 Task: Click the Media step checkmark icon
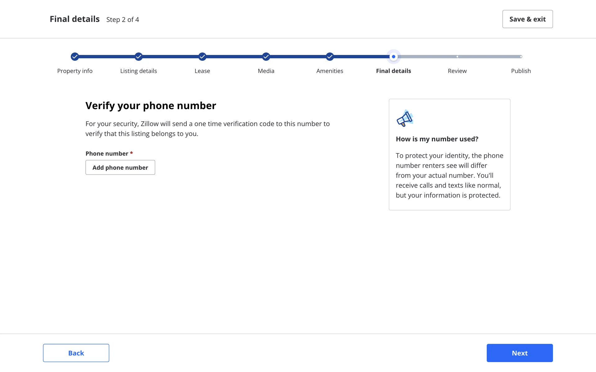266,56
